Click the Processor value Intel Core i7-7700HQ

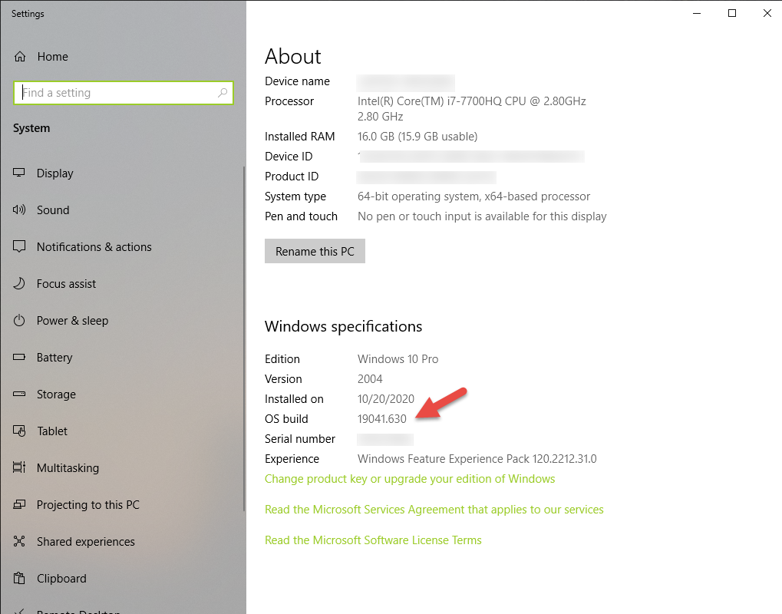click(471, 109)
